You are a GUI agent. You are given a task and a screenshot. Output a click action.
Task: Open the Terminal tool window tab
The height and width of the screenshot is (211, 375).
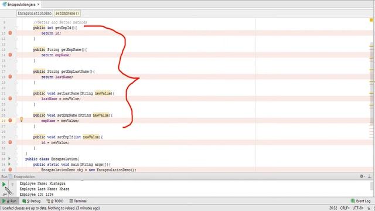click(x=78, y=201)
